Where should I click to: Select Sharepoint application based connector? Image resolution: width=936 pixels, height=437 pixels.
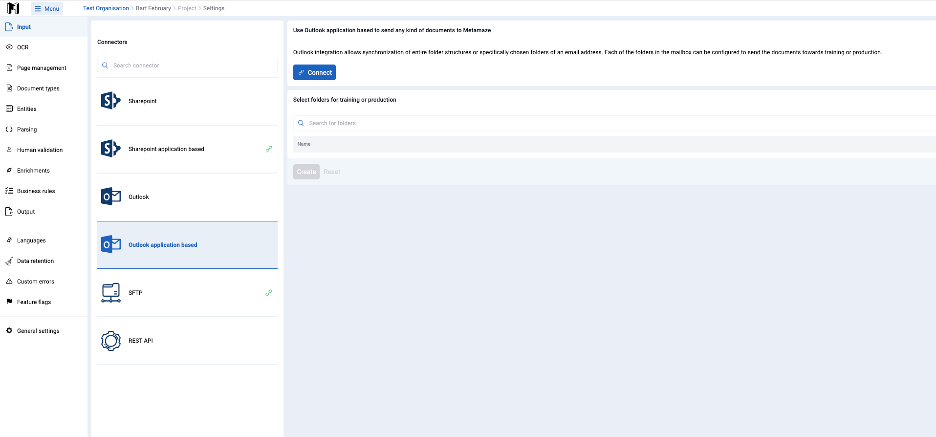[187, 149]
